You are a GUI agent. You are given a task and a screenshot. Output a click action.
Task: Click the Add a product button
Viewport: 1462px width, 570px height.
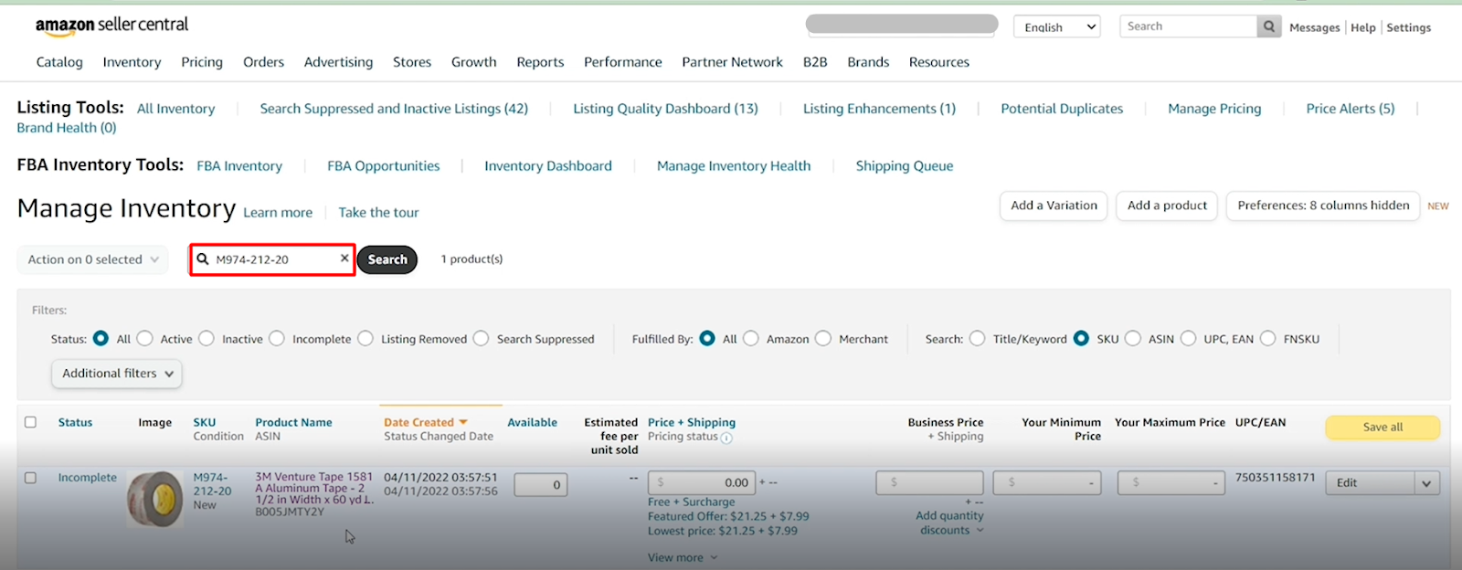[1167, 206]
